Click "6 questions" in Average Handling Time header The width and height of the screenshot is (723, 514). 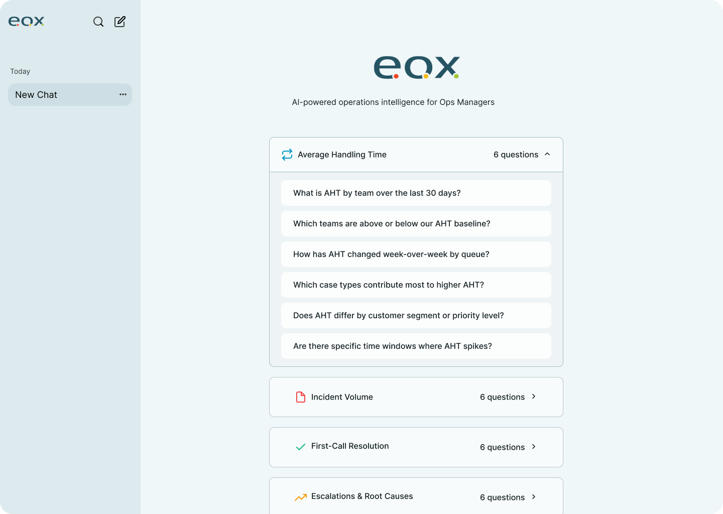click(516, 155)
